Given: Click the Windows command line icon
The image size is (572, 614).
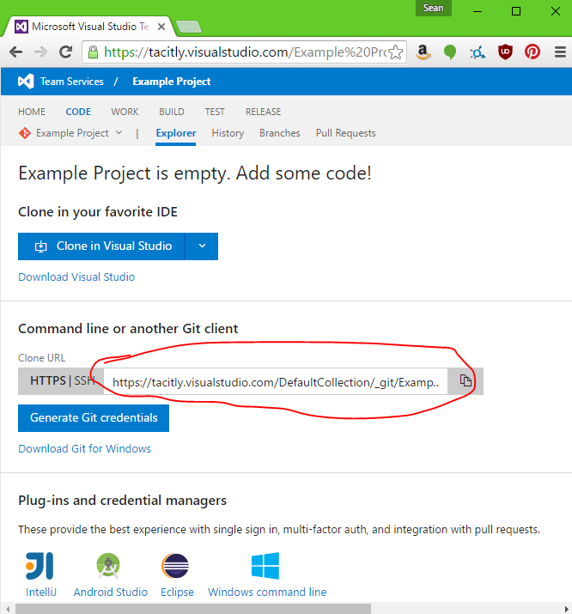Looking at the screenshot, I should [x=266, y=566].
